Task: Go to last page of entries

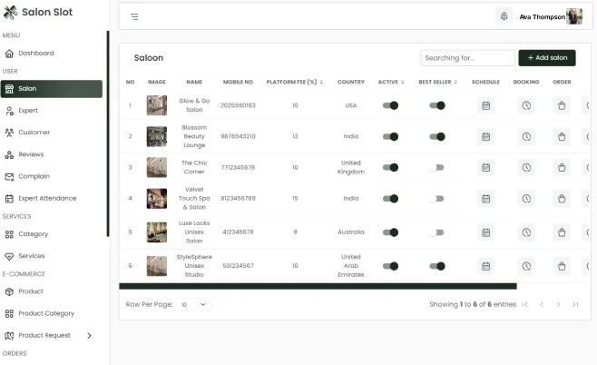Action: point(575,304)
